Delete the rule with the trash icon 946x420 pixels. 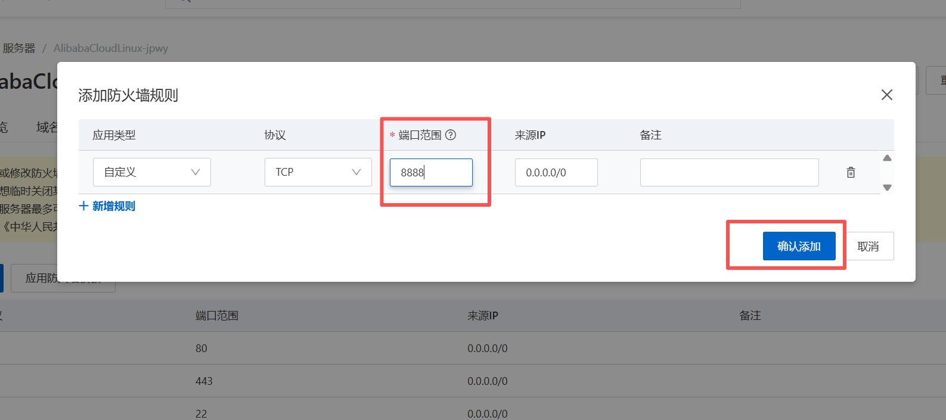(x=851, y=172)
